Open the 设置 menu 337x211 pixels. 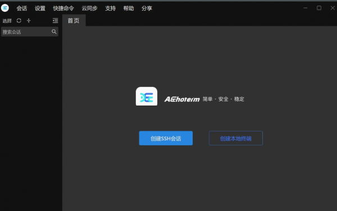40,8
